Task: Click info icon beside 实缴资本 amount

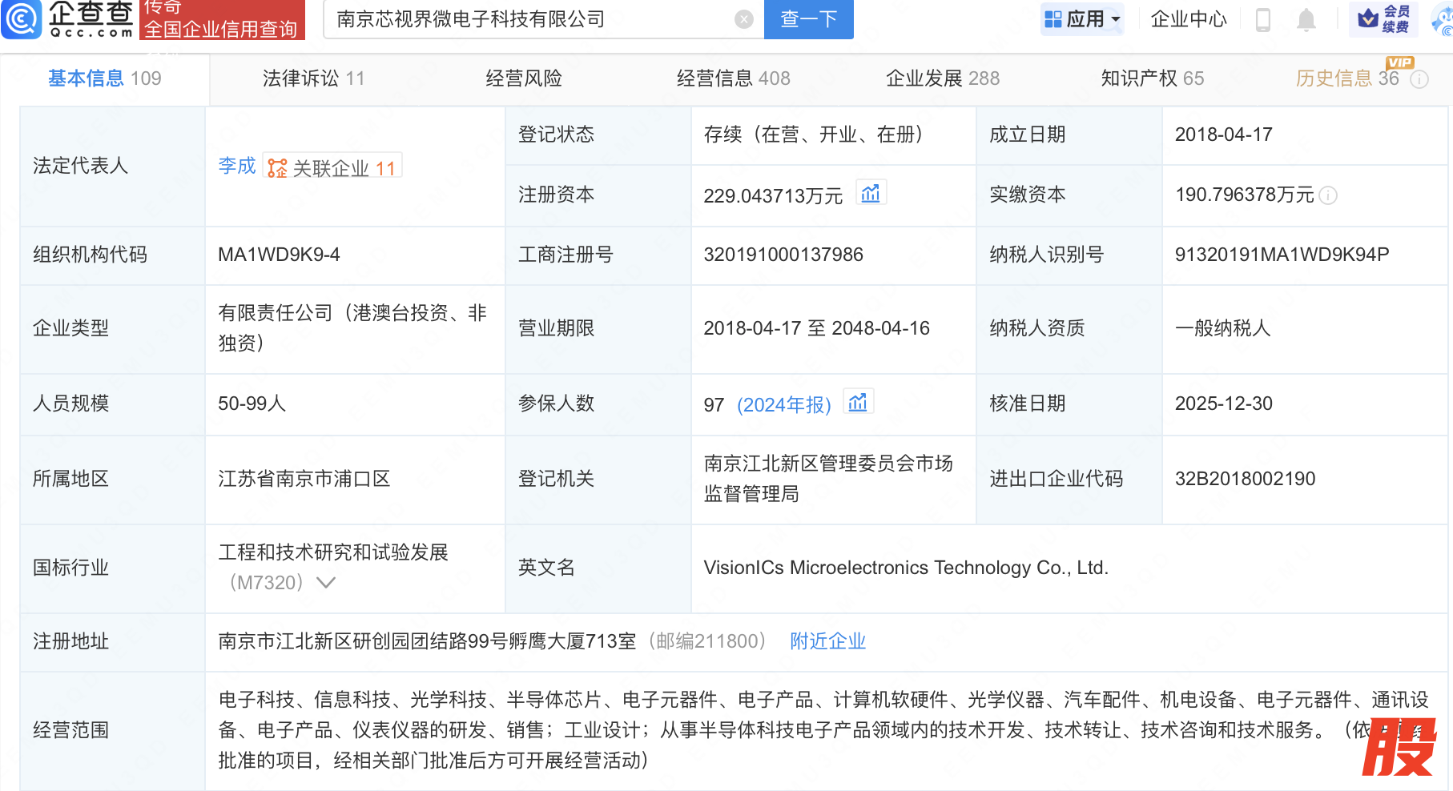Action: pos(1328,195)
